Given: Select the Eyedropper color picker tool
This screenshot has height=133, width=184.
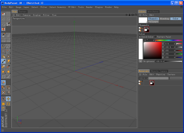Looking at the screenshot, I should (8, 66).
